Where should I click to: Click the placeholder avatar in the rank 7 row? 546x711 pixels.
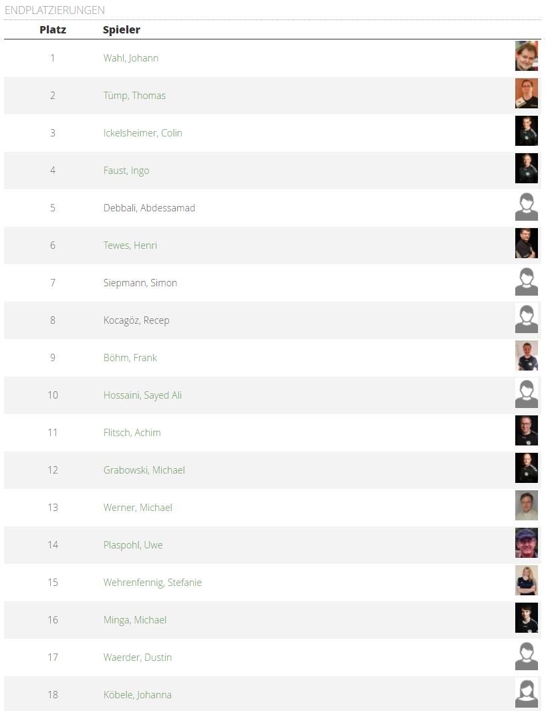pyautogui.click(x=526, y=282)
